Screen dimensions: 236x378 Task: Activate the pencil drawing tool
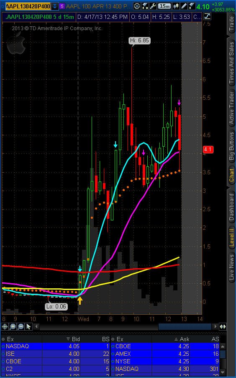184,6
